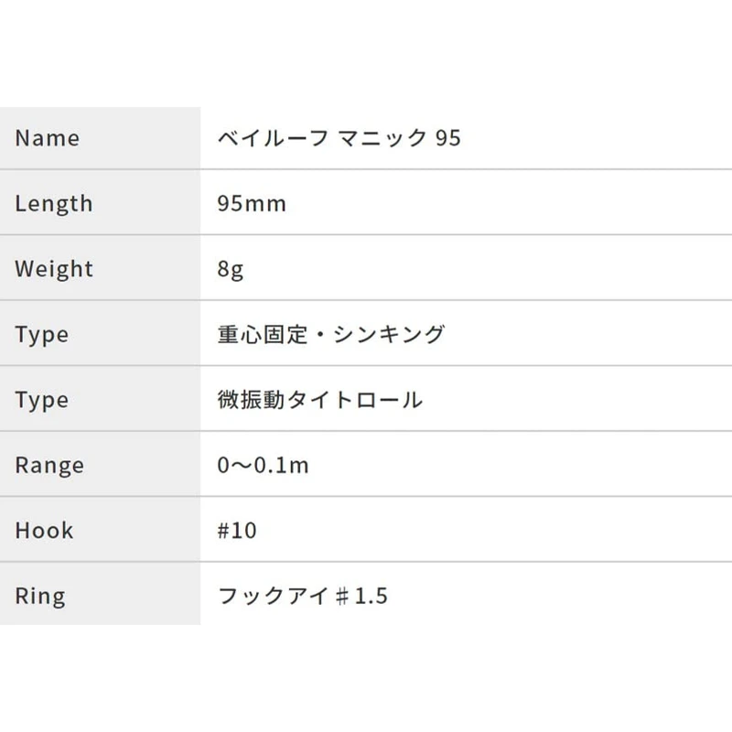Viewport: 732px width, 732px height.
Task: Select the product name ベイルーフ マニック 95
Action: pyautogui.click(x=339, y=138)
